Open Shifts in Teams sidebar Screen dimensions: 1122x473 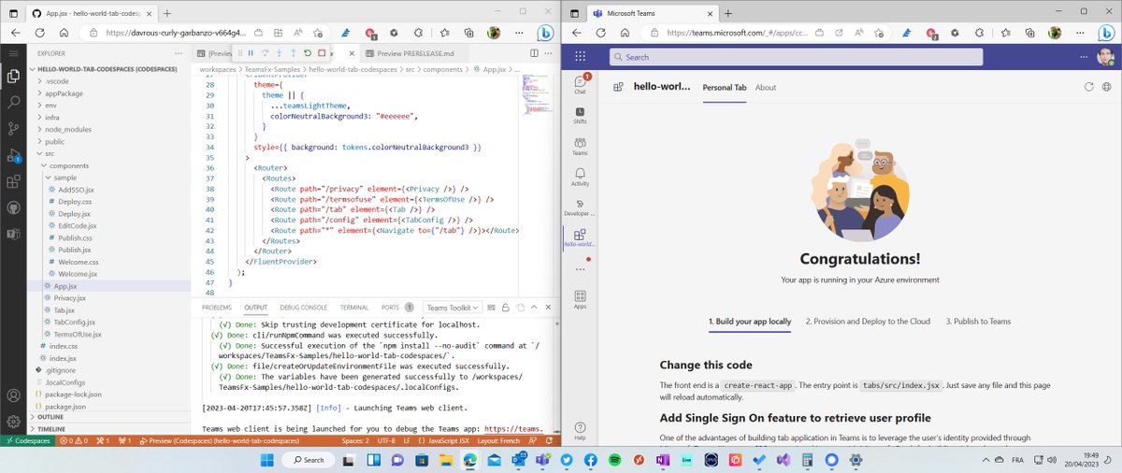point(581,115)
